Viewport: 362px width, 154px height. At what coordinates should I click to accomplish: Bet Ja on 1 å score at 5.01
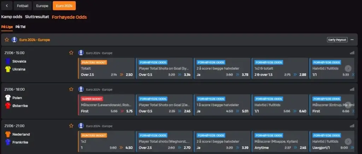point(222,105)
